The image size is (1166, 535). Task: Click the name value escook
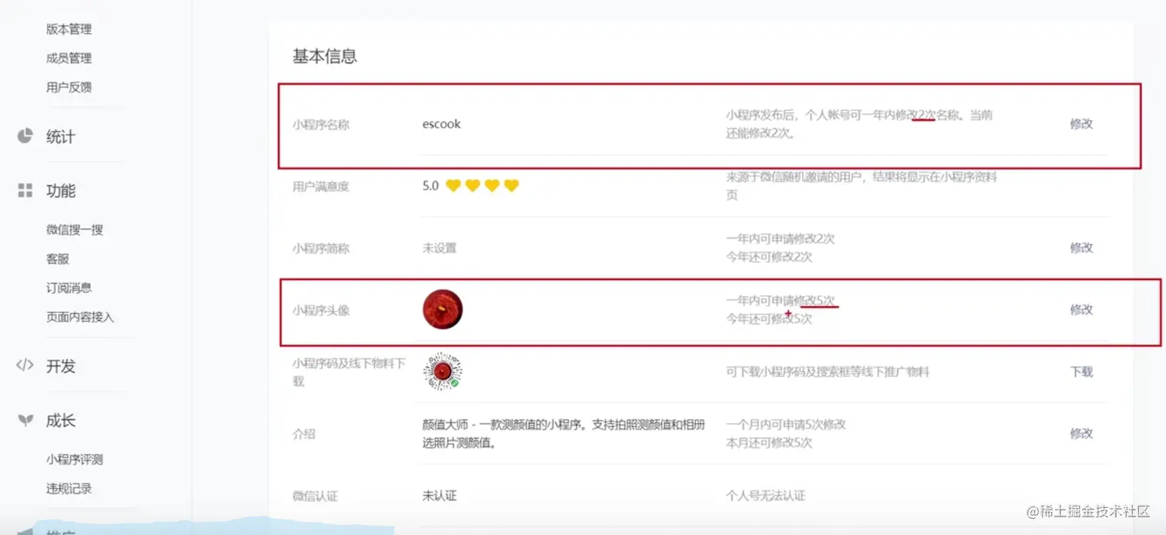click(x=442, y=123)
